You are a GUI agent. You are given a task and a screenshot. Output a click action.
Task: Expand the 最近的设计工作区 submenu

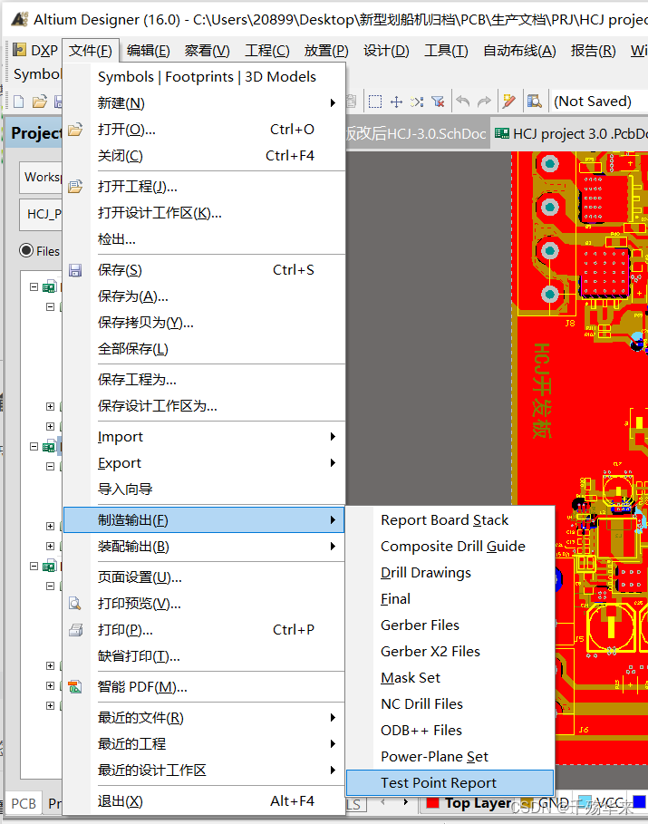[204, 771]
